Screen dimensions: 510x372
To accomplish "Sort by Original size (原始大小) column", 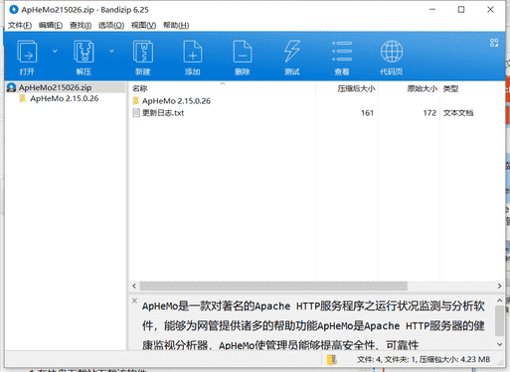I will [x=423, y=88].
